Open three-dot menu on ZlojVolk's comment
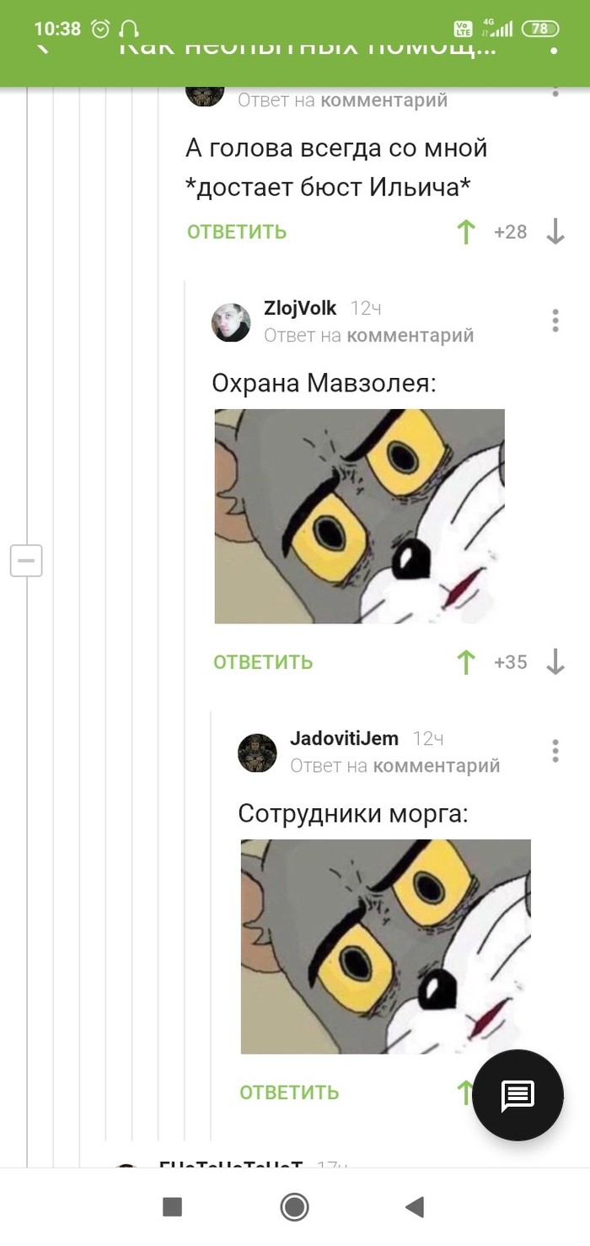This screenshot has width=590, height=1246. pos(555,321)
